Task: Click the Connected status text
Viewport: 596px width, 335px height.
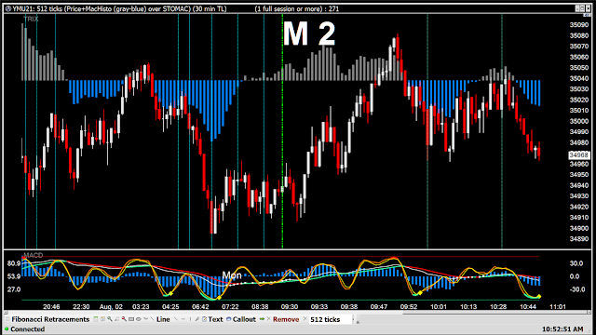Action: 27,329
